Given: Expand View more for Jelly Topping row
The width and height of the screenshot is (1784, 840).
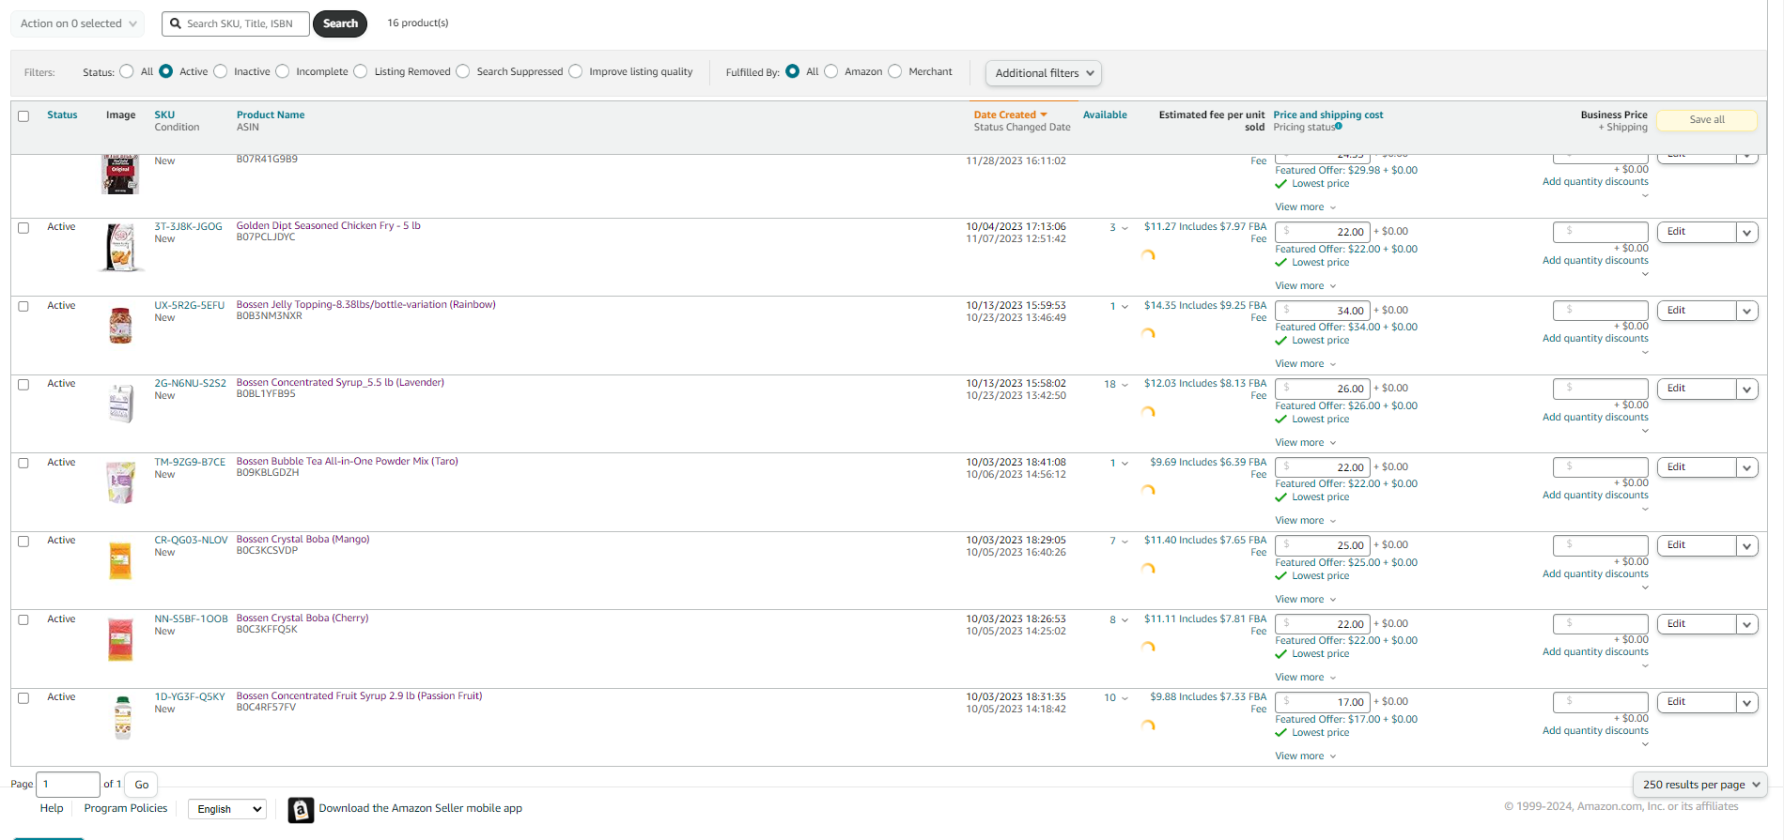Looking at the screenshot, I should 1305,364.
